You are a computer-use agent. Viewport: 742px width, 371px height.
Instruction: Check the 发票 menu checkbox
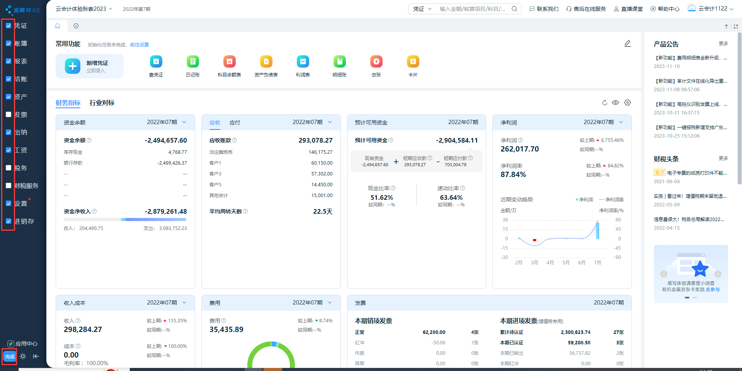click(x=9, y=114)
